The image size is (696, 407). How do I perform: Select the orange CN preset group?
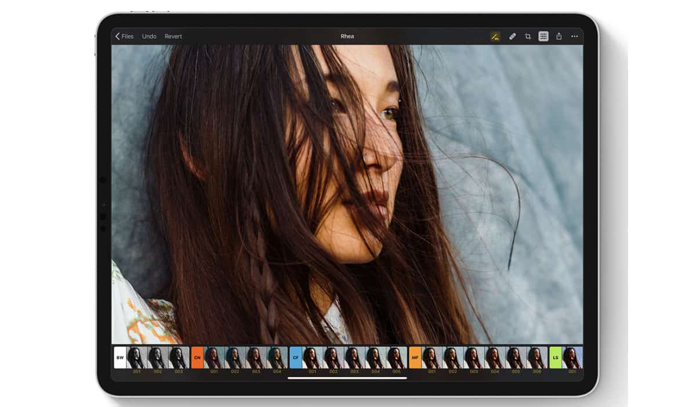[197, 358]
